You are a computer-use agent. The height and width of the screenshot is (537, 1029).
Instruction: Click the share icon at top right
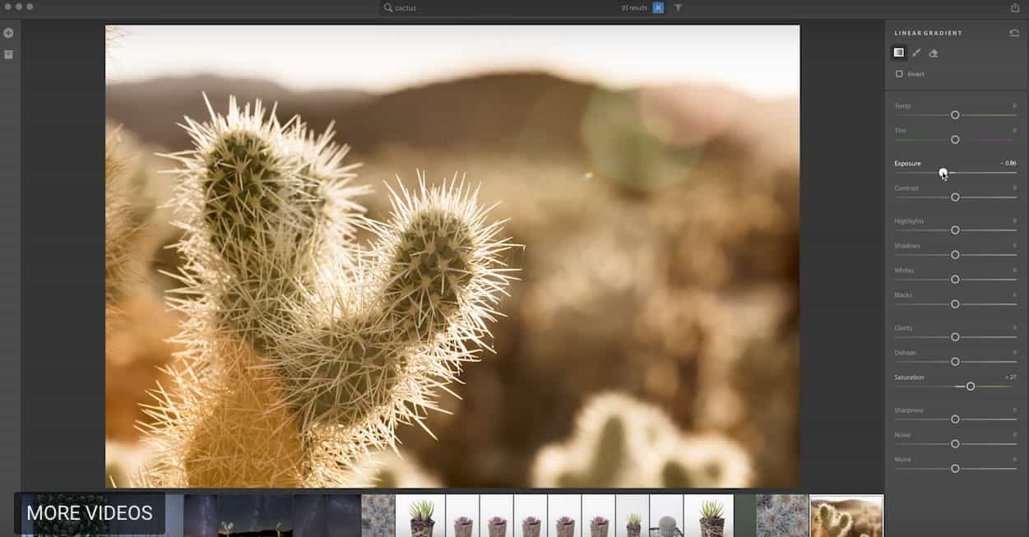click(1015, 7)
